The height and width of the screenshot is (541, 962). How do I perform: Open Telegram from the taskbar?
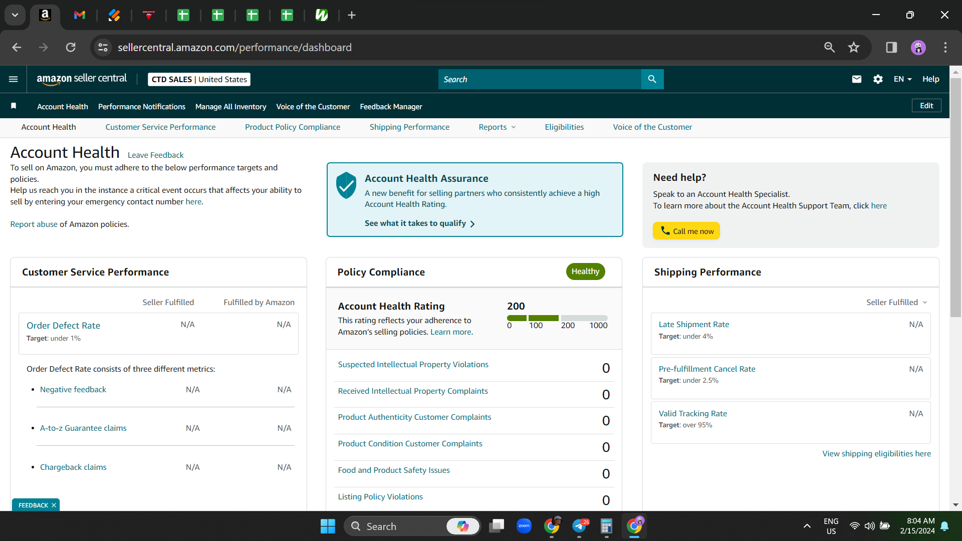point(579,526)
